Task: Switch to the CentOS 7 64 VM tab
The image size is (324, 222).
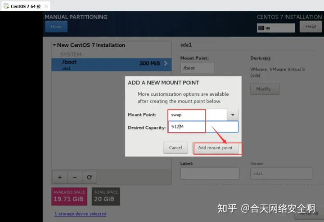Action: (x=26, y=6)
